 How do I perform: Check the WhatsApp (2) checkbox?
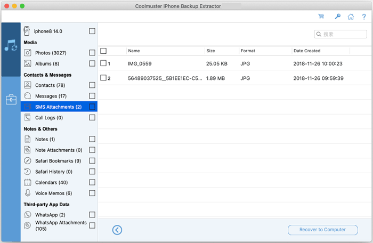pos(92,215)
